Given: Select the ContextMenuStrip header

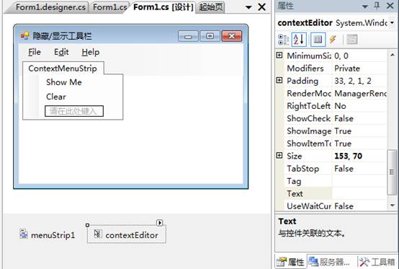Looking at the screenshot, I should 63,69.
